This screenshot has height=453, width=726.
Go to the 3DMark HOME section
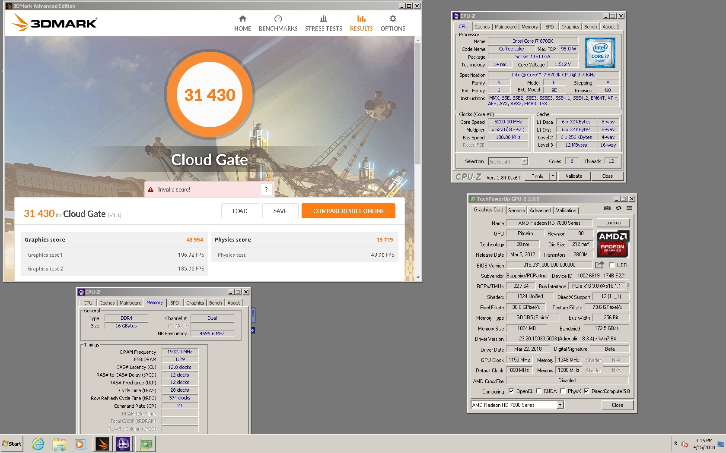click(x=242, y=23)
